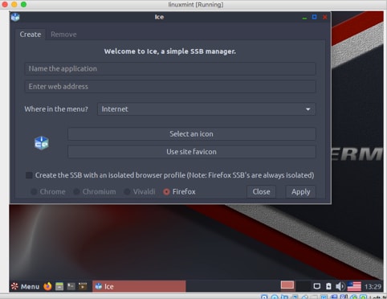Click the US flag keyboard layout icon

pyautogui.click(x=354, y=286)
